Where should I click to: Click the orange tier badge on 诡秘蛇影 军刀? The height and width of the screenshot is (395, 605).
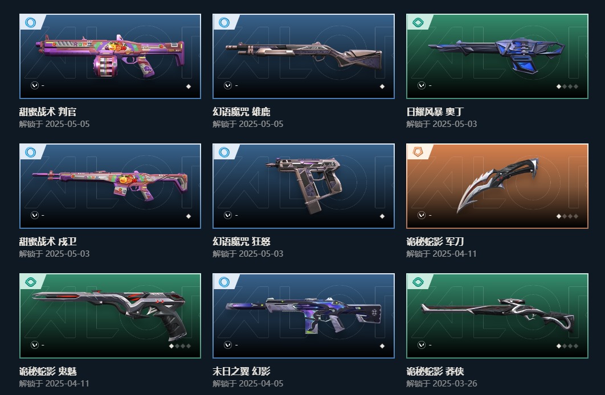tap(418, 152)
